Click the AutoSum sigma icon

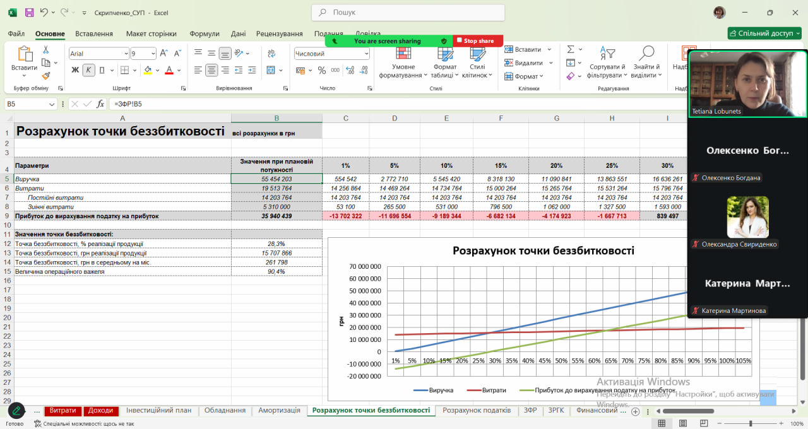(571, 49)
